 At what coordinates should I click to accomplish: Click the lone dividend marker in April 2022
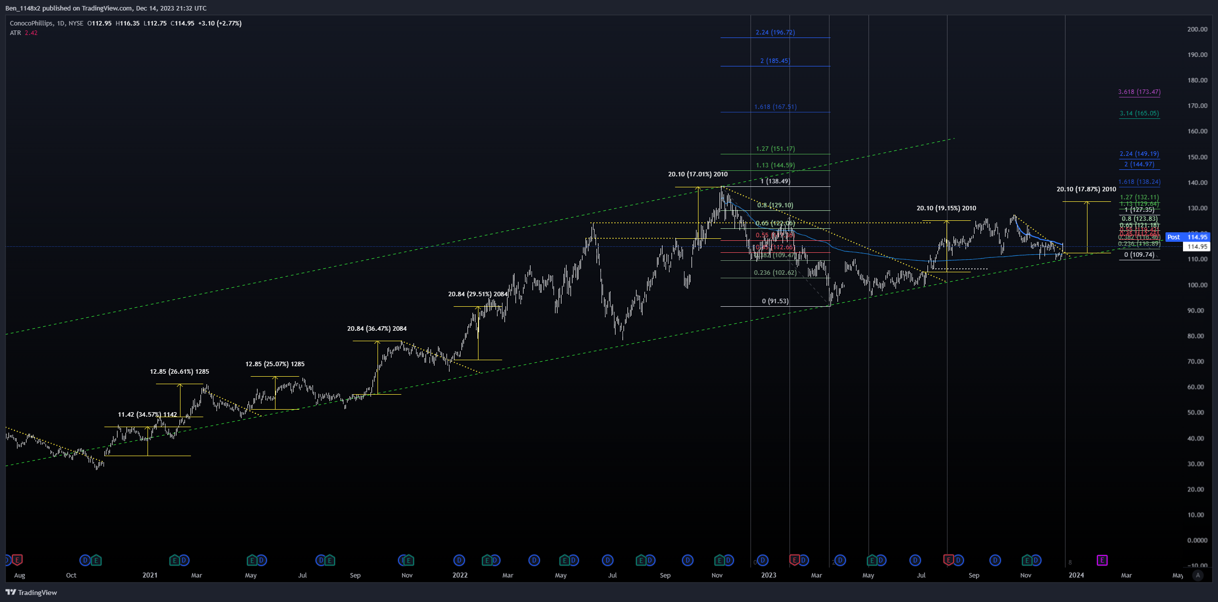(x=534, y=560)
